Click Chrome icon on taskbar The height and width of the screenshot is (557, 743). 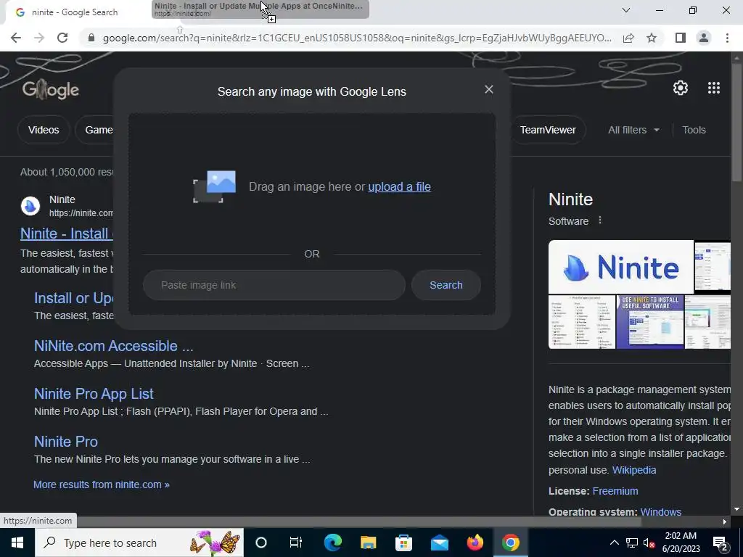coord(510,542)
